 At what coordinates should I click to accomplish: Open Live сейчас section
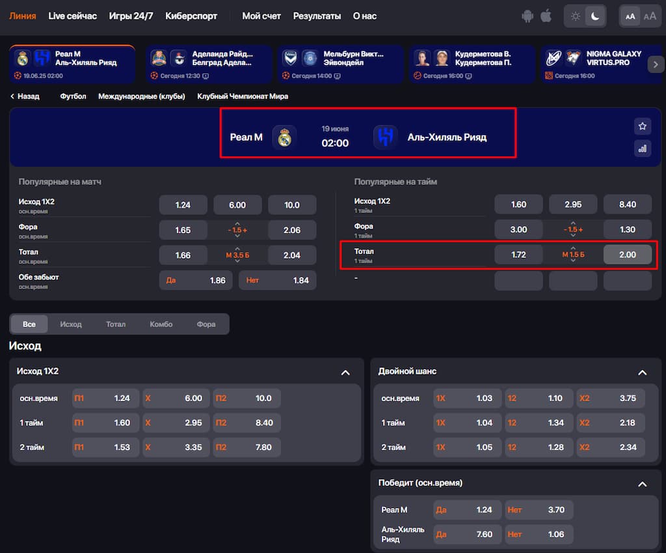click(73, 16)
